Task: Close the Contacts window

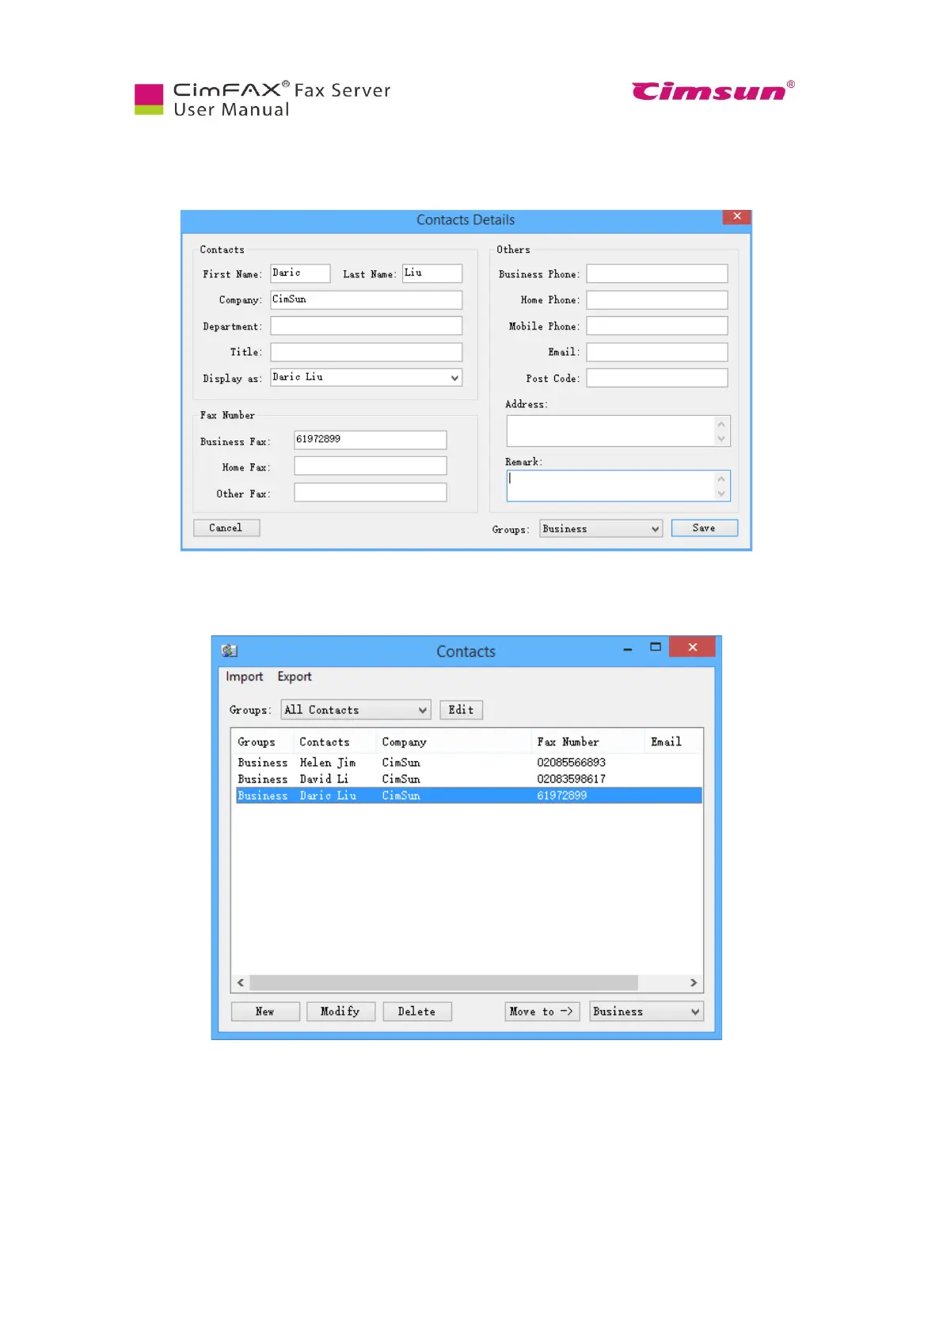Action: click(693, 647)
